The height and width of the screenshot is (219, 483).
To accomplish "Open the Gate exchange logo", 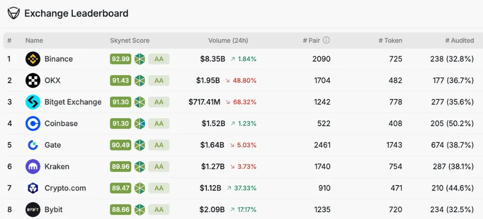I will click(33, 145).
